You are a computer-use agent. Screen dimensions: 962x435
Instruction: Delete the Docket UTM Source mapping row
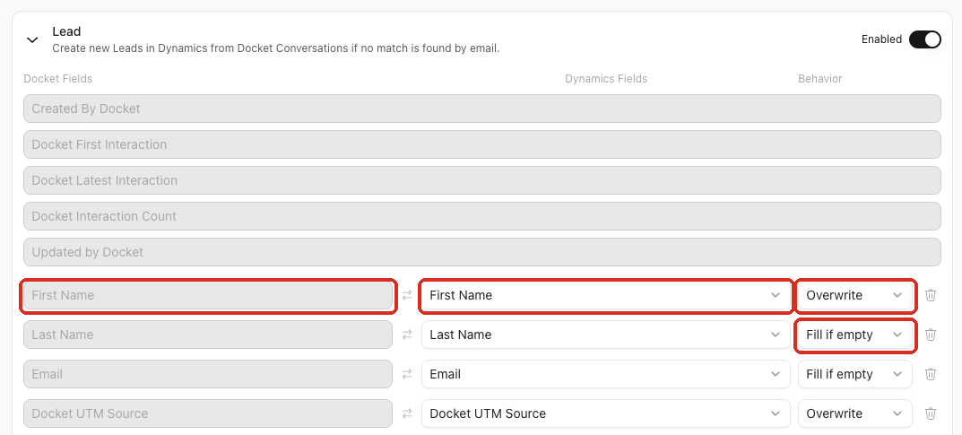click(930, 413)
